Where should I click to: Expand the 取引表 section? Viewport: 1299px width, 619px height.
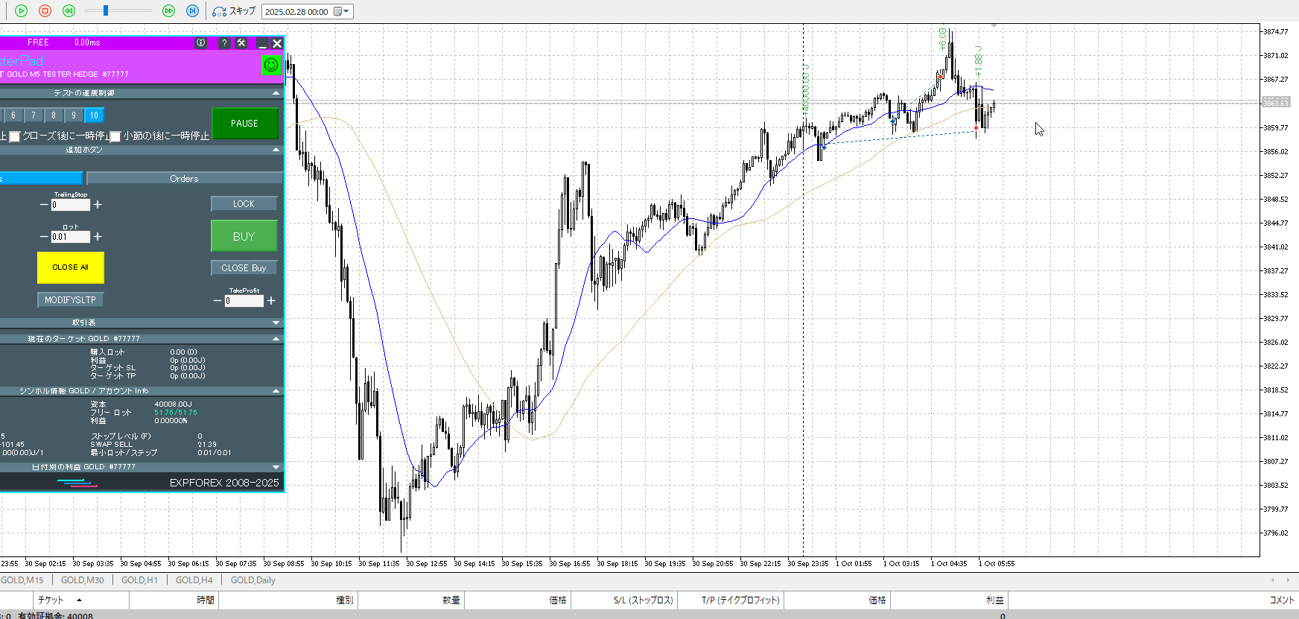point(276,323)
